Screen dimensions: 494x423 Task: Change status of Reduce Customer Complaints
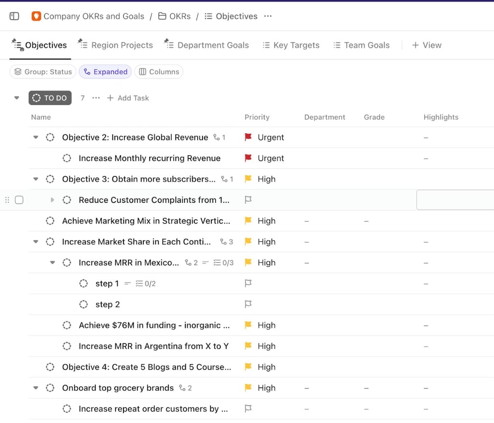click(x=67, y=200)
